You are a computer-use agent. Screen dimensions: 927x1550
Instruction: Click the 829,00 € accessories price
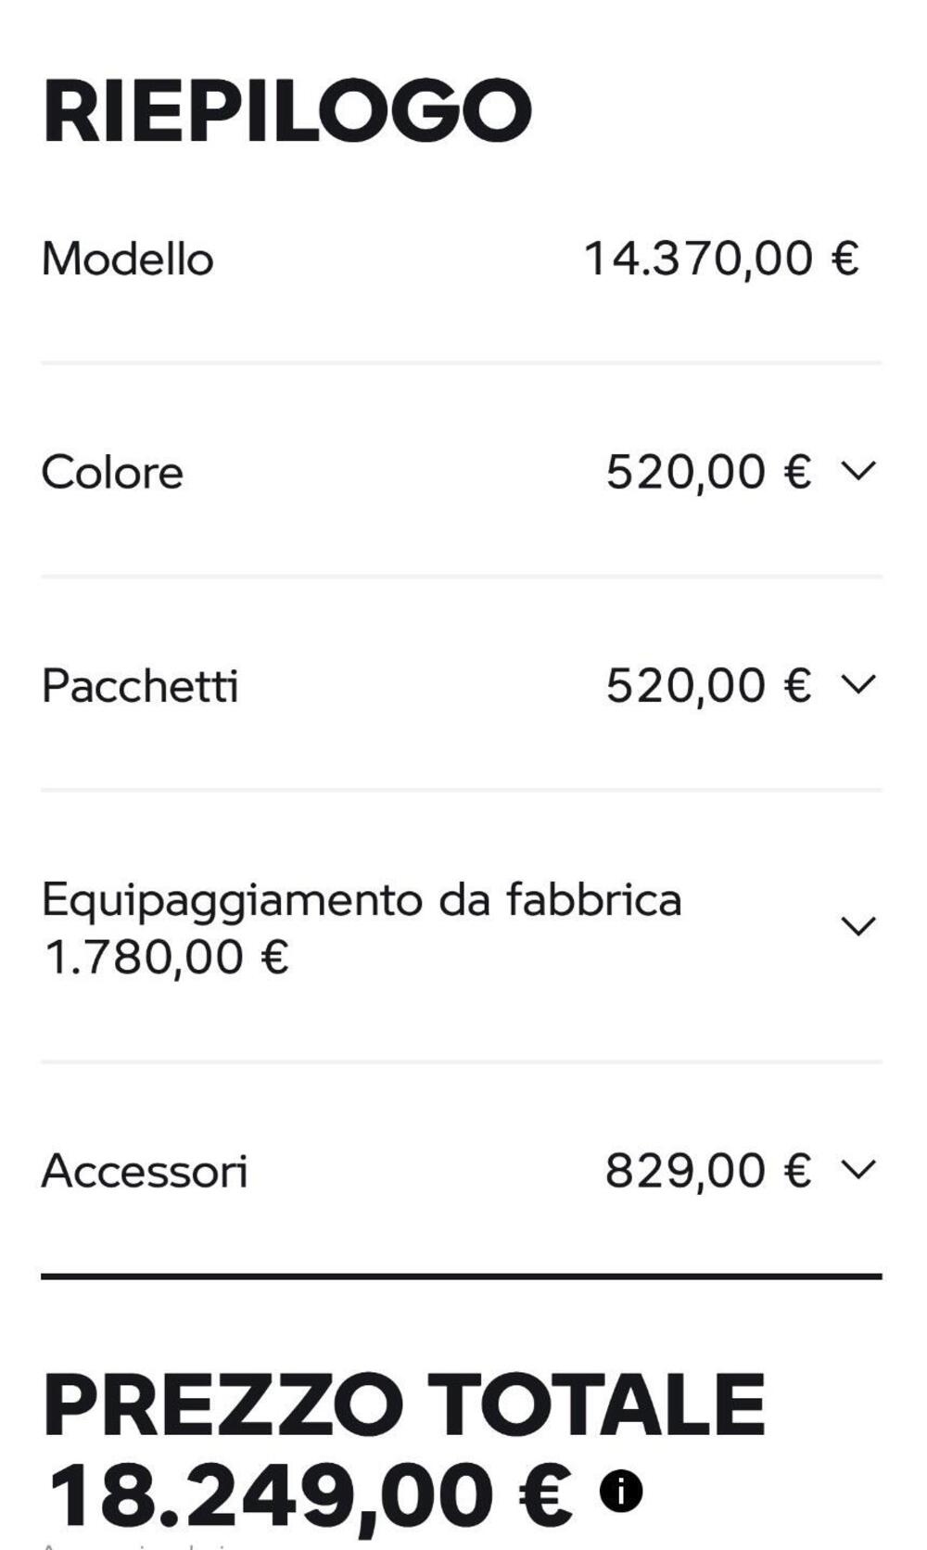[x=708, y=1170]
